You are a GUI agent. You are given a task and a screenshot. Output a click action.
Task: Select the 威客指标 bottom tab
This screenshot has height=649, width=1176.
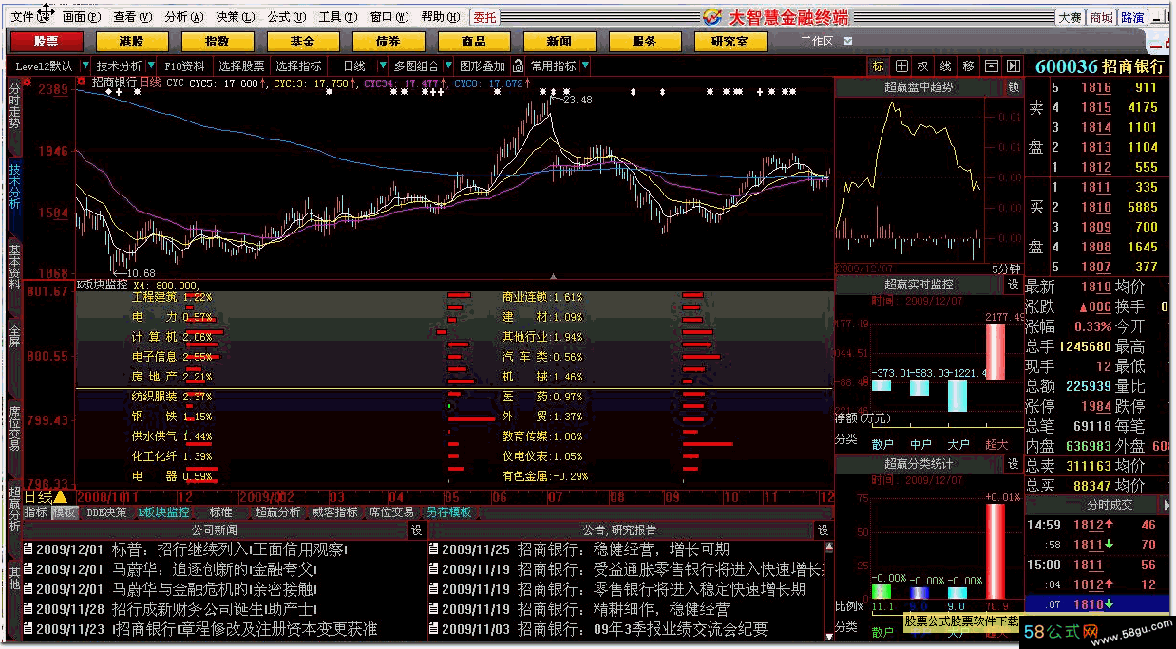pyautogui.click(x=335, y=512)
